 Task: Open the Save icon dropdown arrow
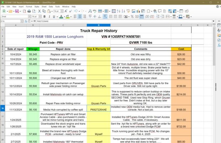pos(20,11)
